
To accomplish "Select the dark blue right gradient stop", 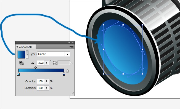I will [64, 74].
